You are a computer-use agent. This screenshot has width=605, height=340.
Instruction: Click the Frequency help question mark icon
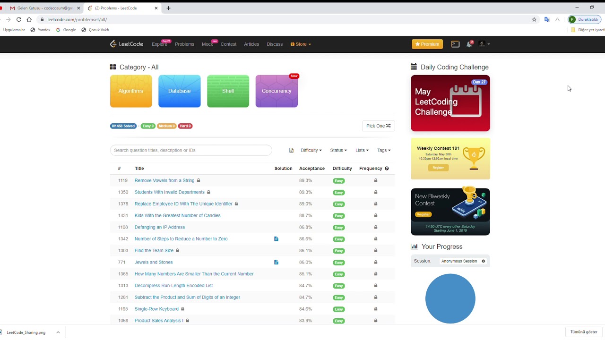387,169
